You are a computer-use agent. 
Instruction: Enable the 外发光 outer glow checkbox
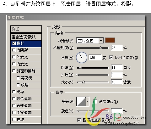[14, 57]
